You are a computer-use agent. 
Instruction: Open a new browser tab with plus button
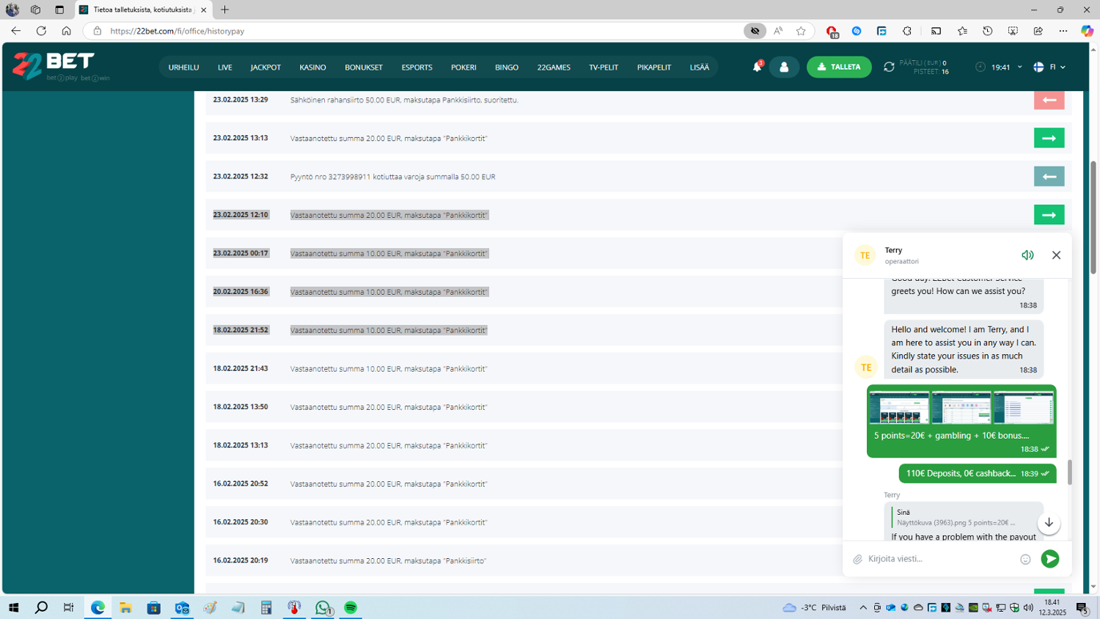[225, 10]
